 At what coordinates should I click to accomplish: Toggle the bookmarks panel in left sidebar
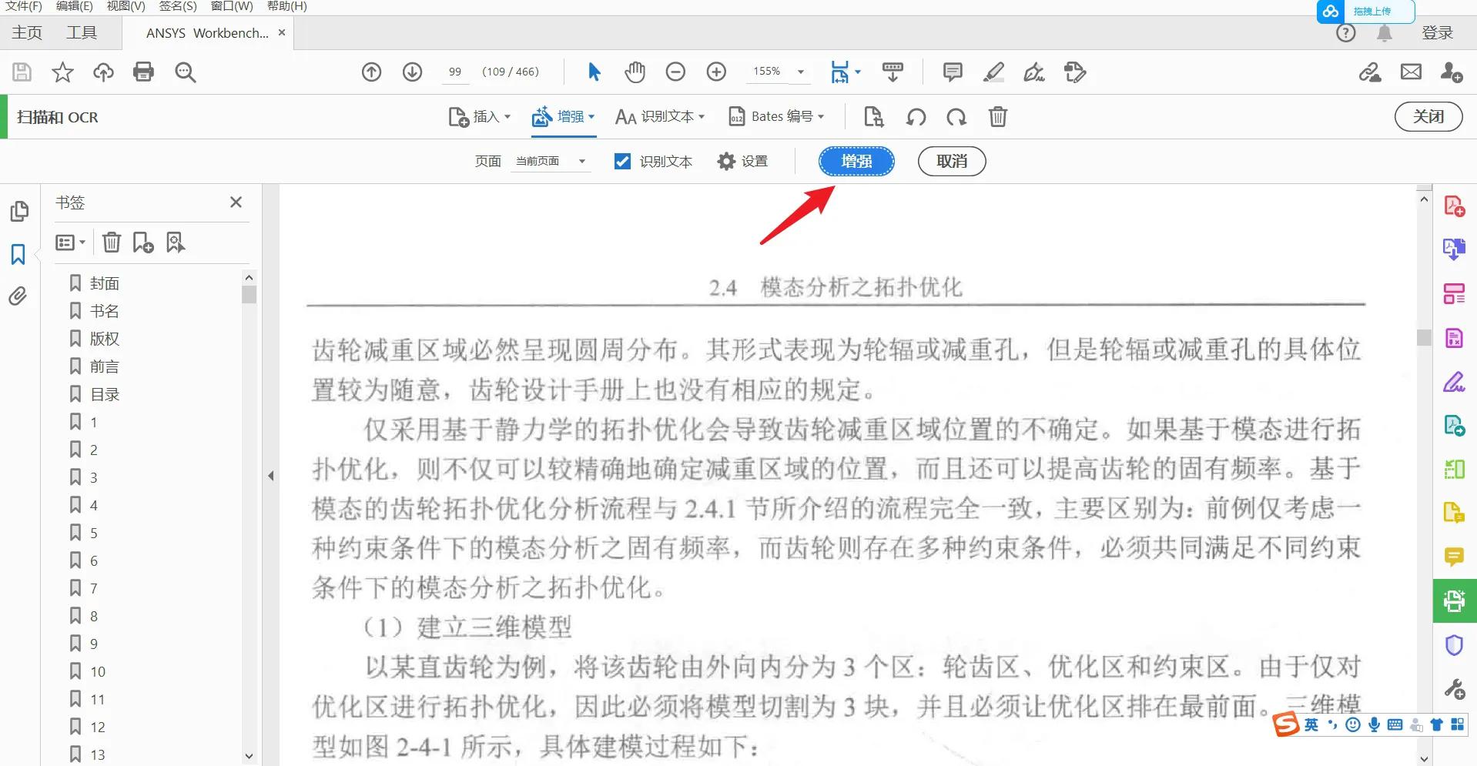tap(18, 254)
